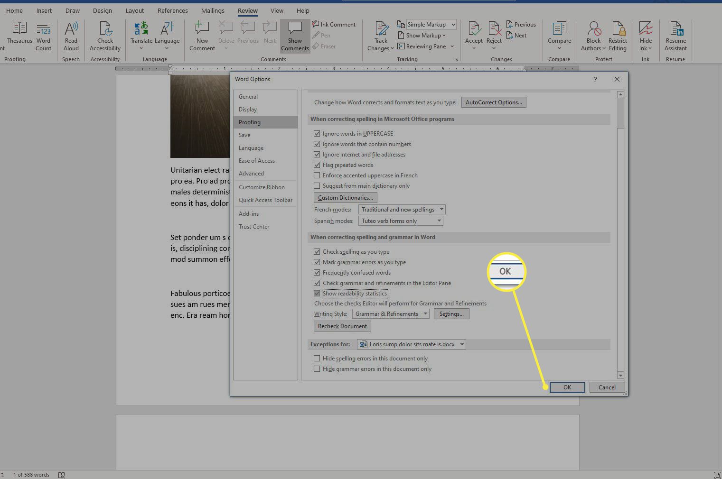Open the Block Authors tool
Viewport: 722px width, 479px height.
tap(593, 36)
